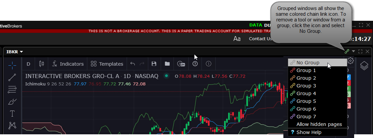Viewport: 373px width, 138px height.
Task: Open the object tree layers icon
Action: tap(364, 66)
